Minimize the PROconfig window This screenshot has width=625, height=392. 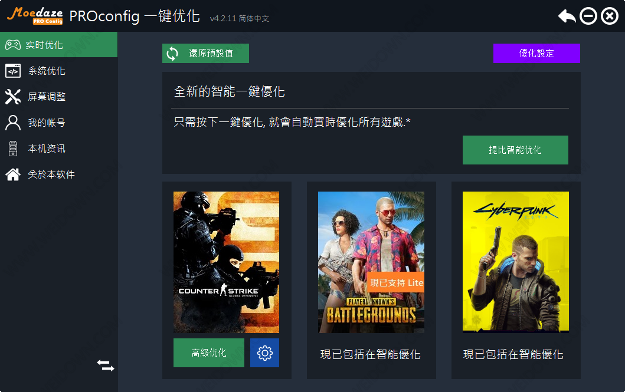click(x=588, y=17)
